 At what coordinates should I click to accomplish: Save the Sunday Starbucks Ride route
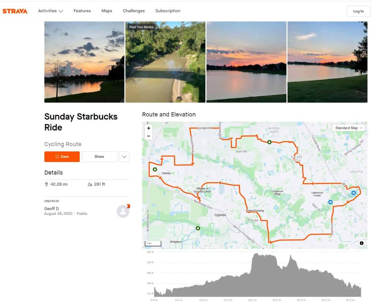(62, 157)
